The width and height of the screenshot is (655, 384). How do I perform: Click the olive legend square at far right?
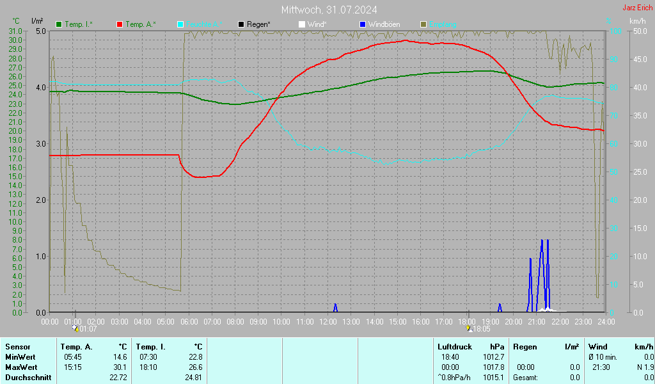pyautogui.click(x=423, y=24)
